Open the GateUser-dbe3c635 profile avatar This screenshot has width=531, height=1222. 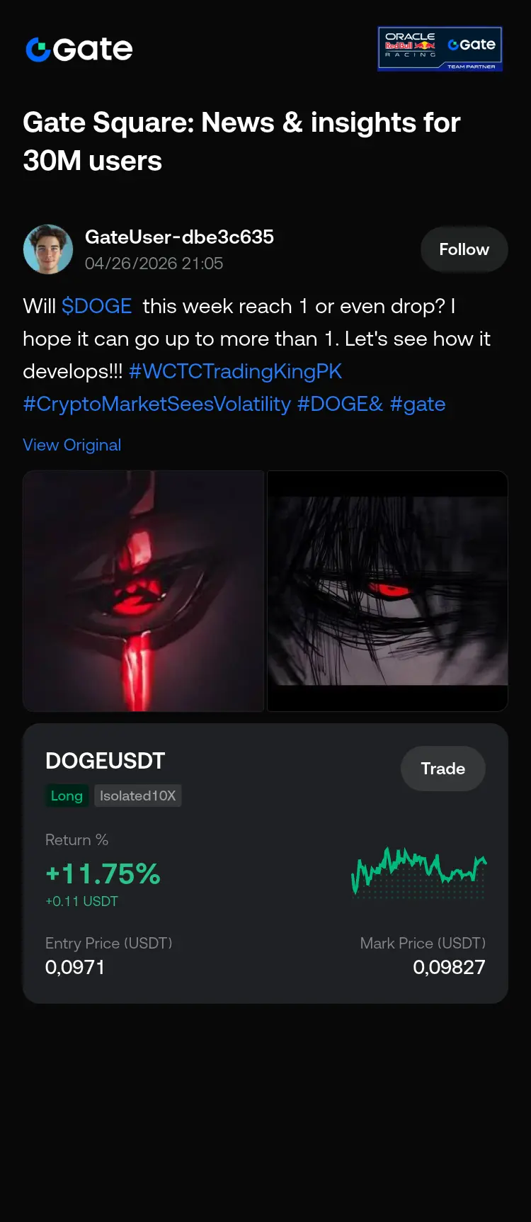tap(48, 249)
